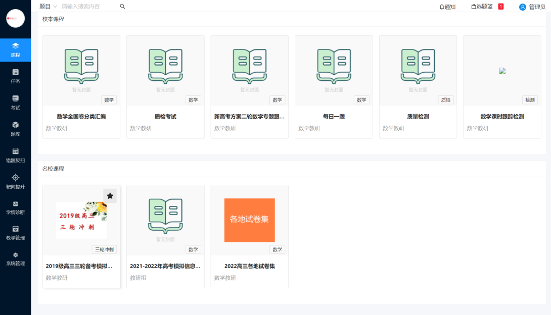
Task: Select 错题反扫 in the sidebar
Action: 16,155
